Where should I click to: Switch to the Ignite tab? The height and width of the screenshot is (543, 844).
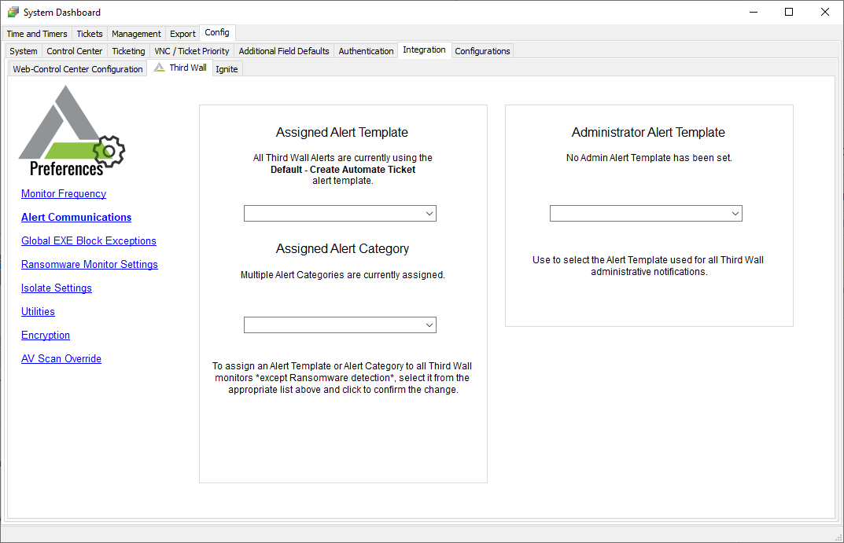tap(227, 69)
